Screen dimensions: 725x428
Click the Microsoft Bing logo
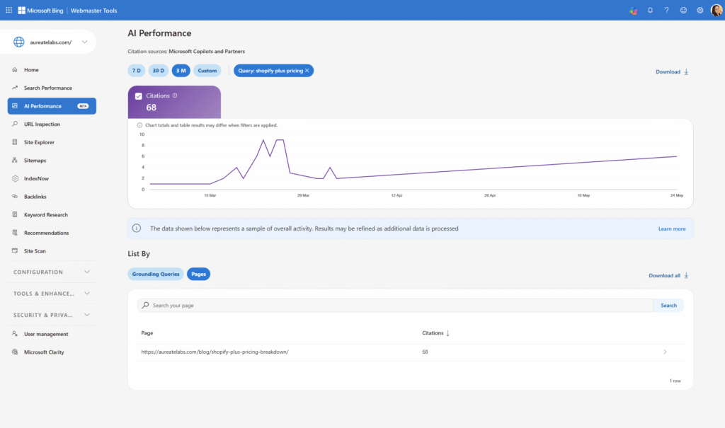point(40,10)
